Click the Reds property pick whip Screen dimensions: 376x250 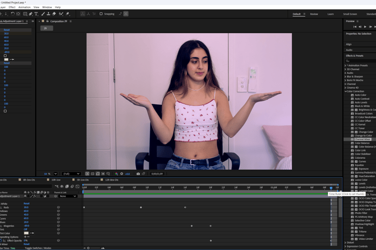tap(58, 208)
